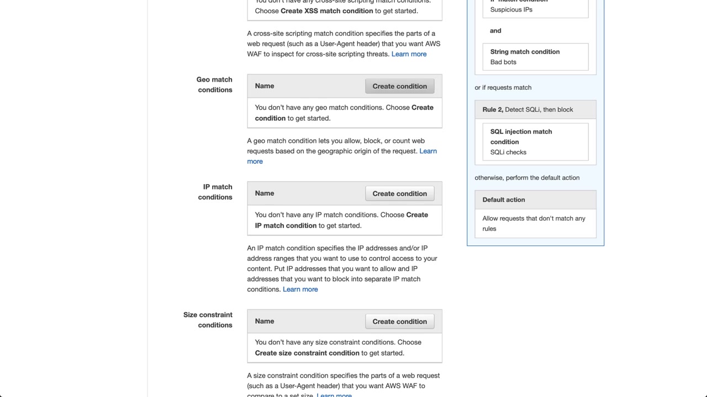This screenshot has width=707, height=397.
Task: Click String match condition Bad bots box
Action: pos(535,57)
